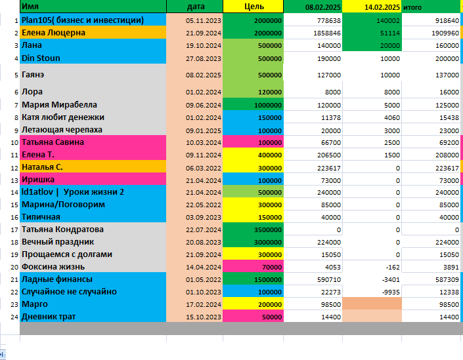
Task: Select "Катя любит денежки" cell
Action: [x=93, y=117]
